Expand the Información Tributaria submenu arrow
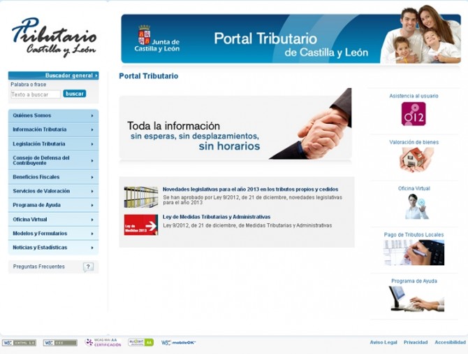The width and height of the screenshot is (468, 354). [92, 129]
